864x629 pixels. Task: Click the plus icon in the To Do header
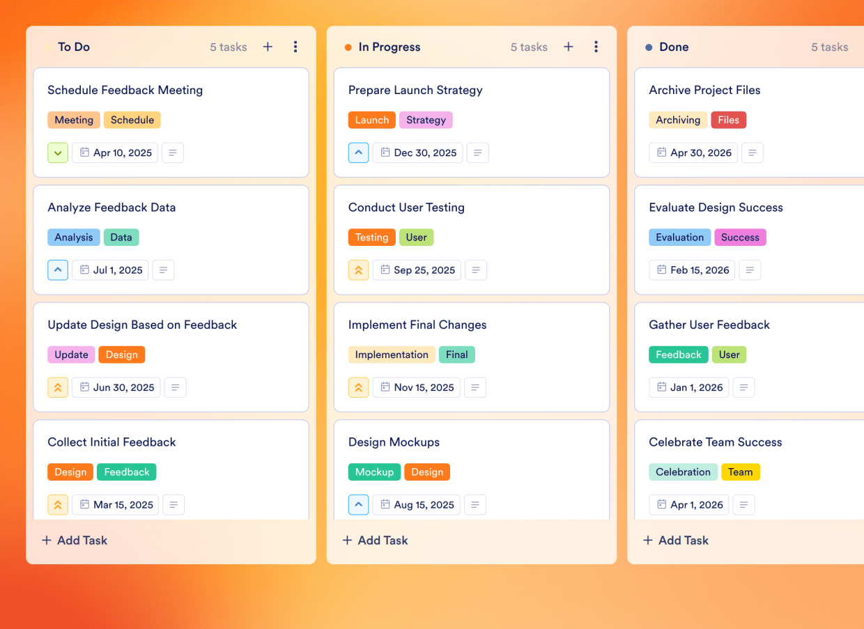[268, 47]
